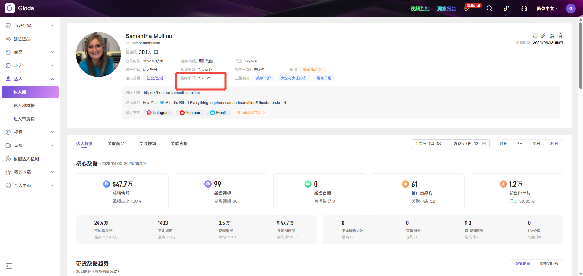Open the 视频监控 menu item
This screenshot has width=583, height=276.
click(420, 8)
